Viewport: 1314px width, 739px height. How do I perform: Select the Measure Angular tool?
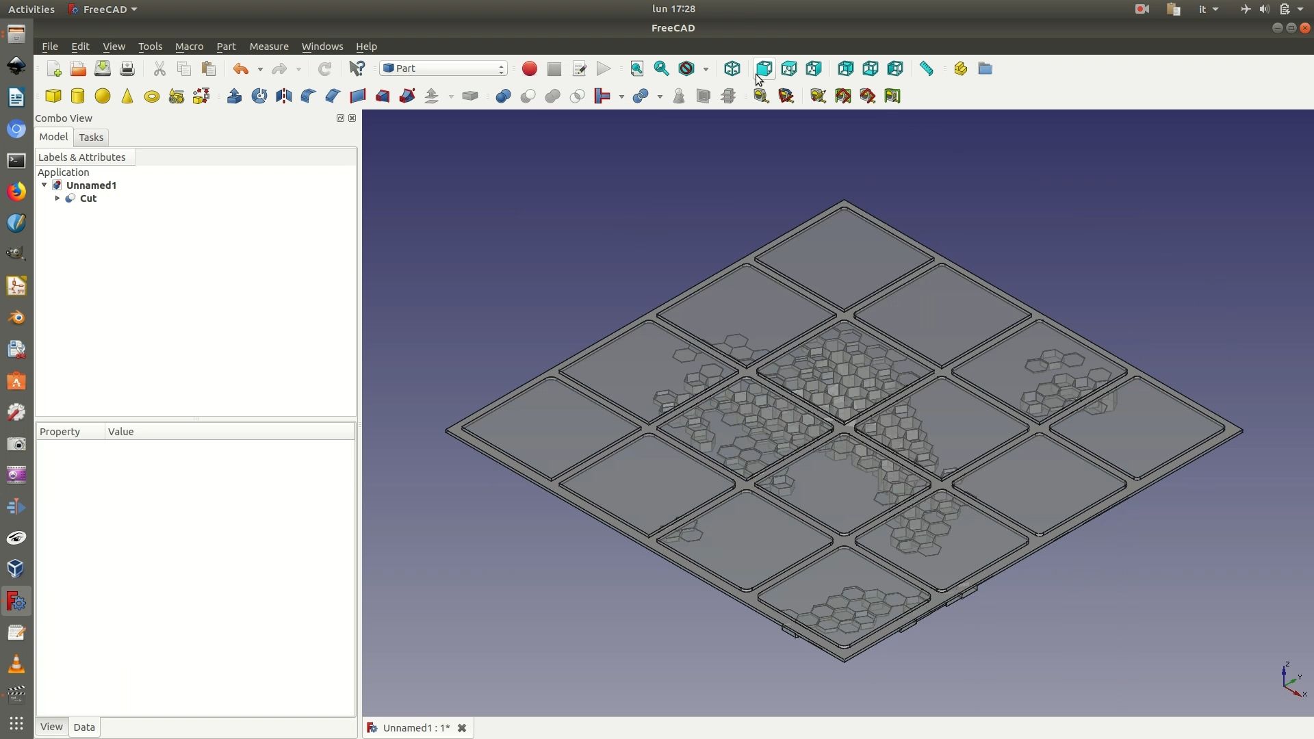786,96
